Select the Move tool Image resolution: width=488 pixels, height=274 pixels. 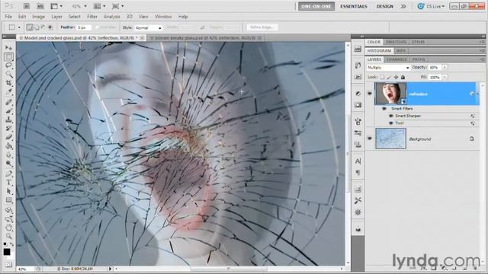[x=8, y=47]
